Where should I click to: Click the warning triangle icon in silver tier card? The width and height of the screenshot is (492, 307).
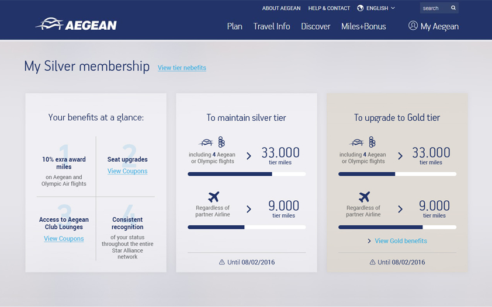222,263
